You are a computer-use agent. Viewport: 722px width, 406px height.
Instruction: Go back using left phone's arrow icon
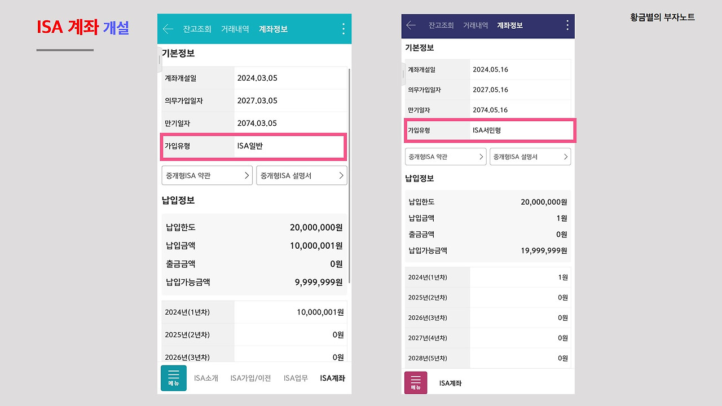click(168, 29)
